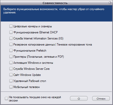Confirm with the О button

tap(79, 99)
